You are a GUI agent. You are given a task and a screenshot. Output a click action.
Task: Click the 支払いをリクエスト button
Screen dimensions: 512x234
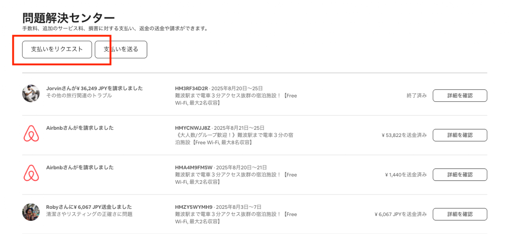[x=57, y=50]
